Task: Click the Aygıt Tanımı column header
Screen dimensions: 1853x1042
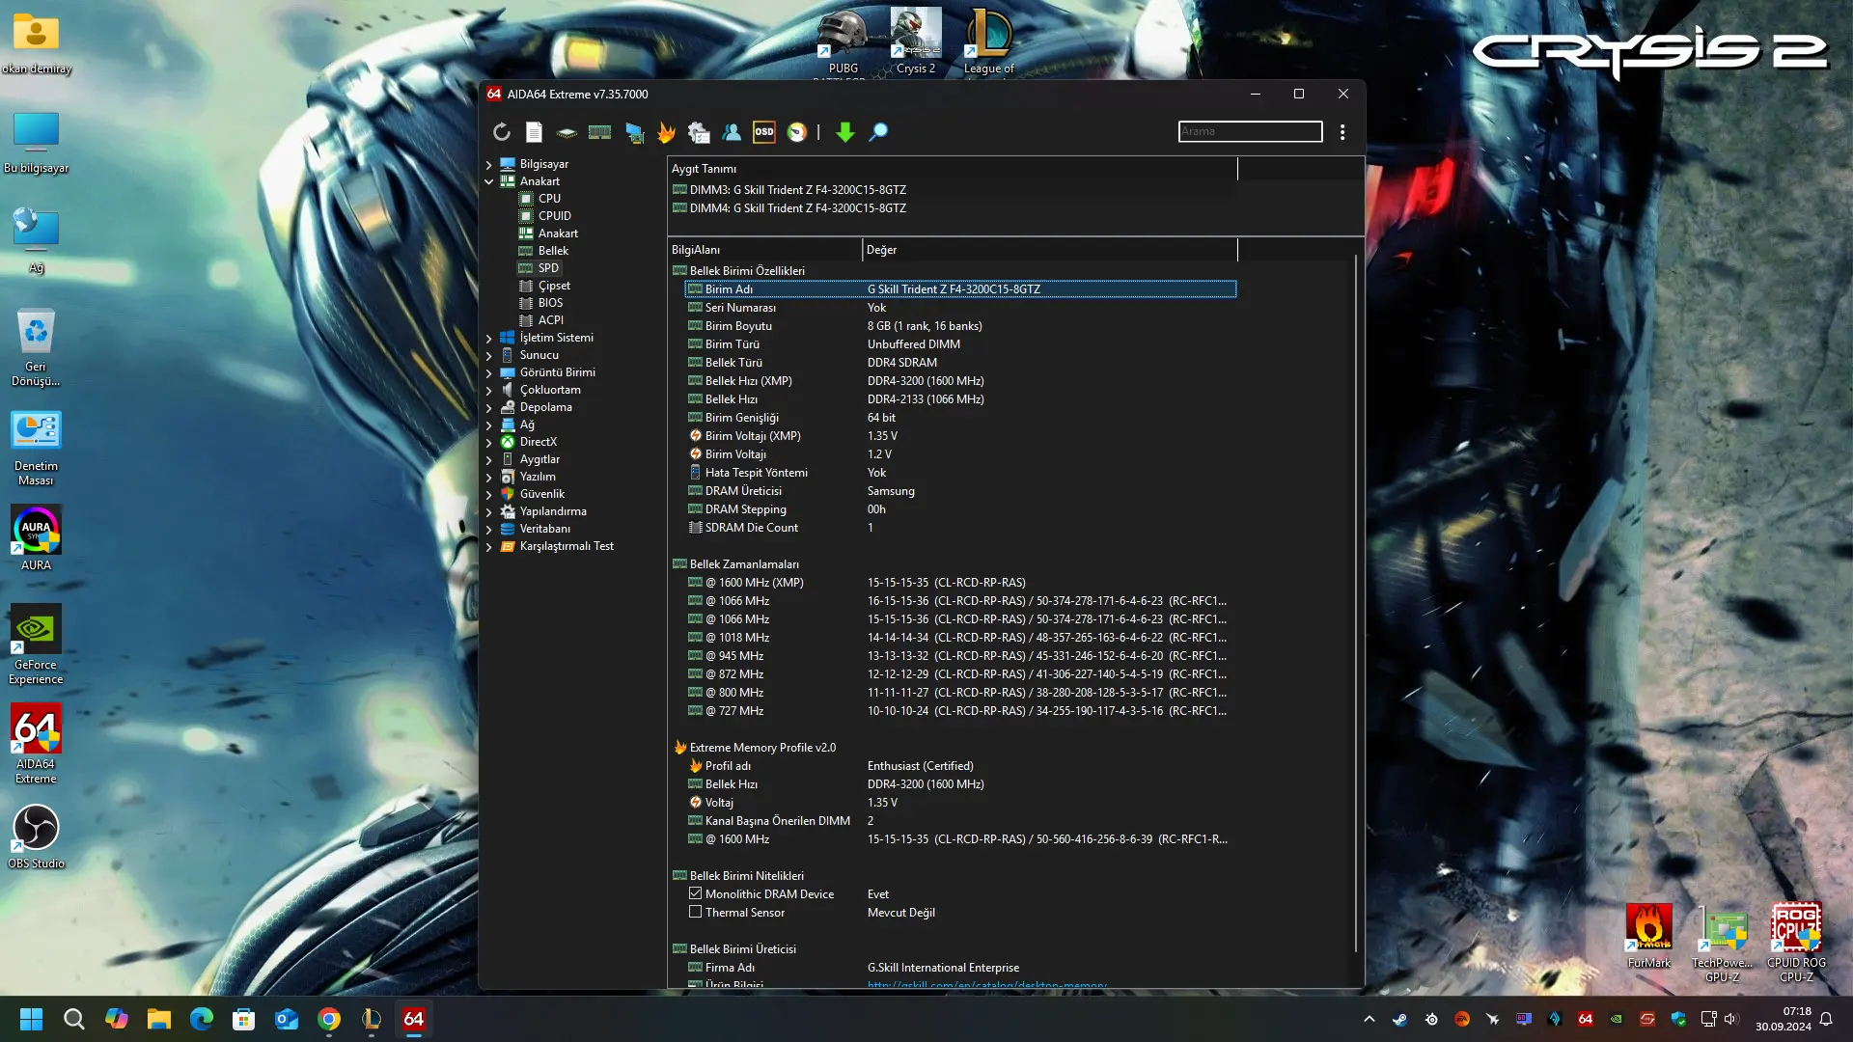Action: tap(952, 169)
